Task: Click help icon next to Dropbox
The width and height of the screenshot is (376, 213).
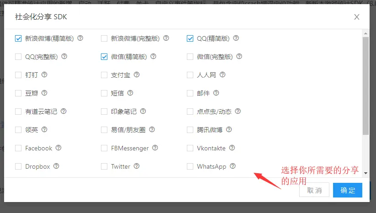Action: (x=56, y=166)
